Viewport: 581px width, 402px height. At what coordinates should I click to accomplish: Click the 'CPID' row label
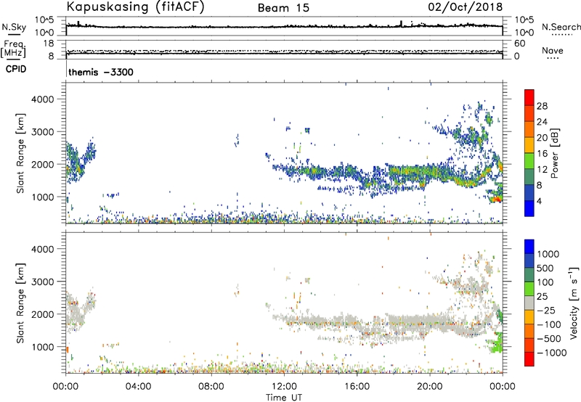pos(16,69)
